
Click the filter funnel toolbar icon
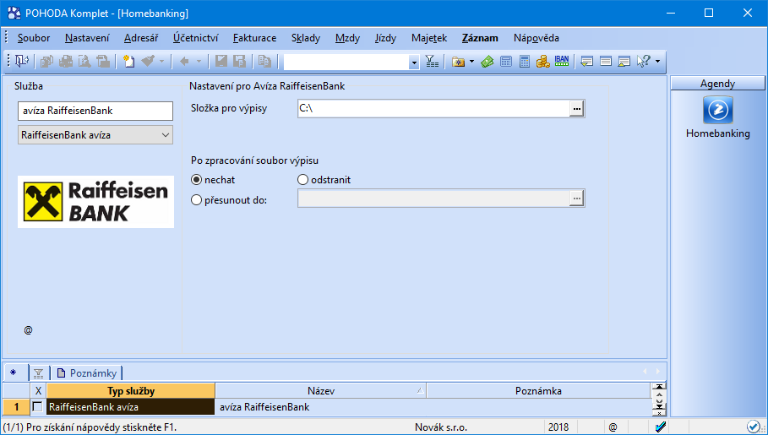[432, 61]
